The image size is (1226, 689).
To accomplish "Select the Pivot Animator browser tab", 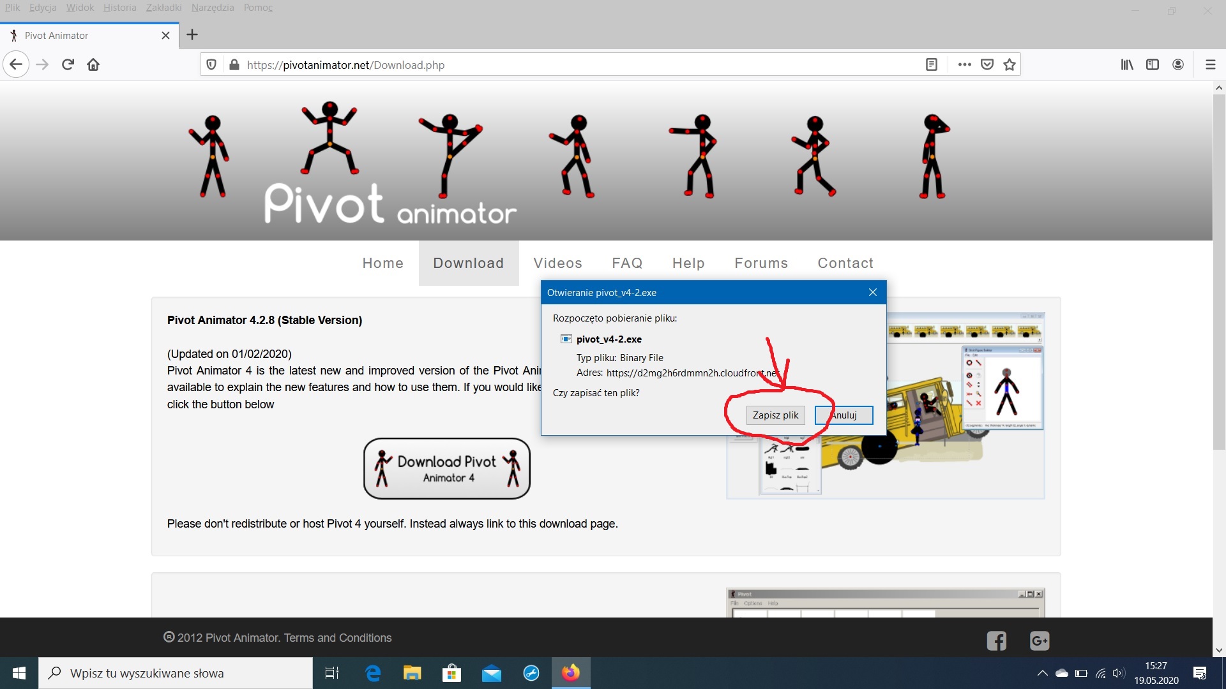I will [89, 35].
